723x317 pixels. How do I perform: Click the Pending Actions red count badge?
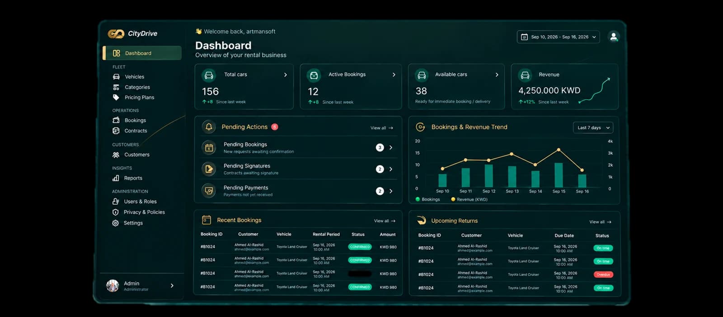(275, 127)
